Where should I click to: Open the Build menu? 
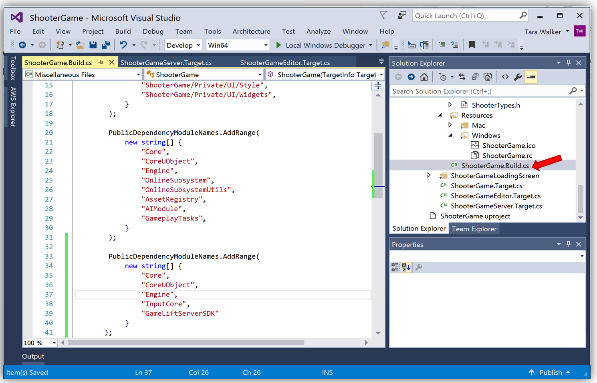pos(123,31)
